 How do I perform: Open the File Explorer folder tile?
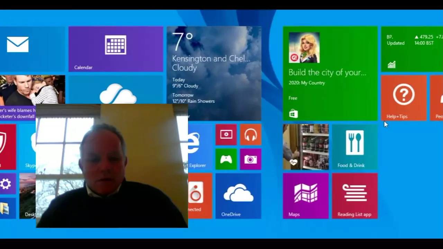pos(8,208)
